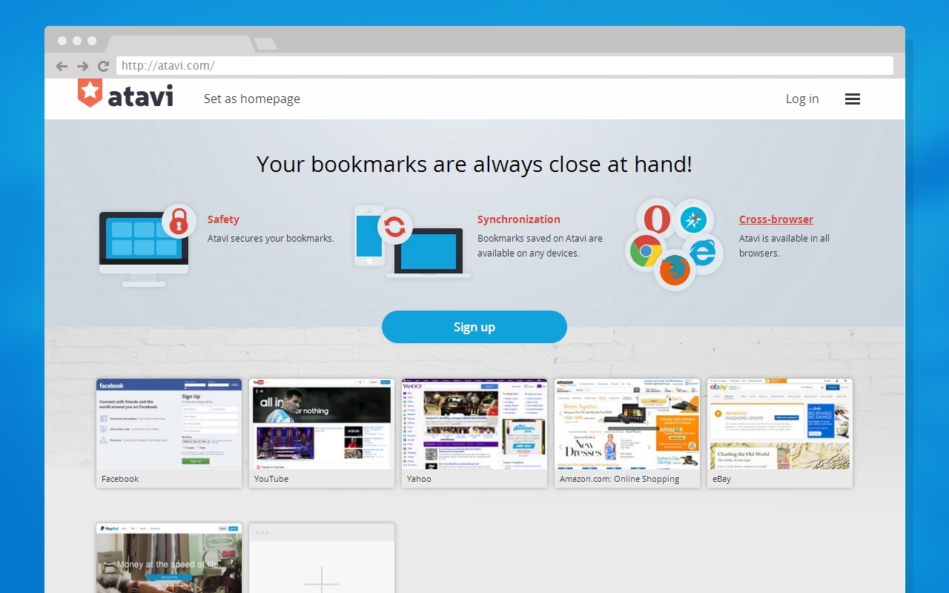
Task: Click the text 'Bookmarks saved on Atavi are'
Action: click(540, 239)
